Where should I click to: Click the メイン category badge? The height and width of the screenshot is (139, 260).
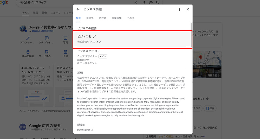[103, 56]
